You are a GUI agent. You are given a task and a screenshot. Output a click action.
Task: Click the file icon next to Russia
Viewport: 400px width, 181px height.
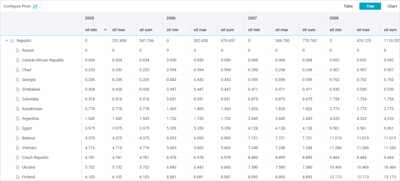18,50
